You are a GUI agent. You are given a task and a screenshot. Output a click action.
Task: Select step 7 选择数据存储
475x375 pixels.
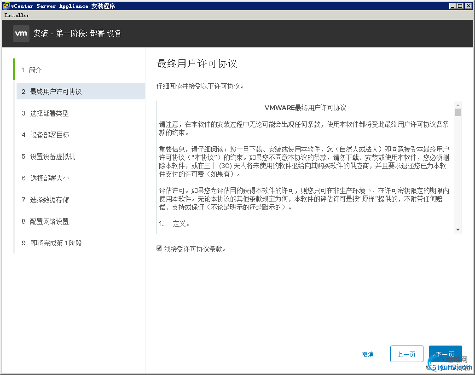(45, 200)
